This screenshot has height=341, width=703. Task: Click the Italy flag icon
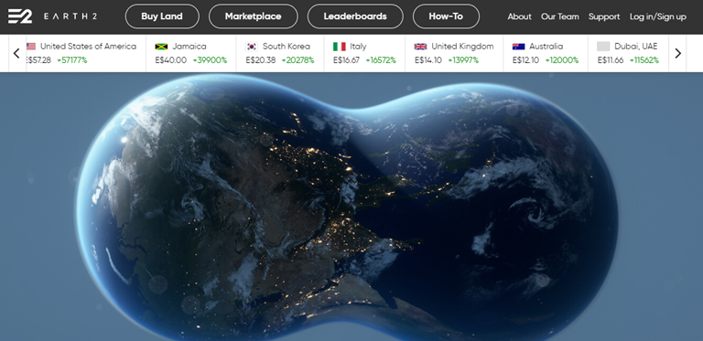coord(340,47)
